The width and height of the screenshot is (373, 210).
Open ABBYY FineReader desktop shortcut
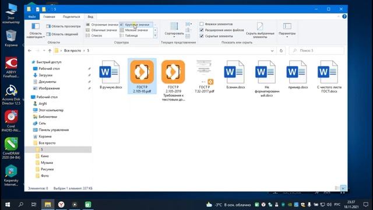[11, 67]
